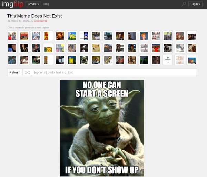Pick the Mocking Spongebob meme thumbnail
The height and width of the screenshot is (177, 207).
pos(72,36)
